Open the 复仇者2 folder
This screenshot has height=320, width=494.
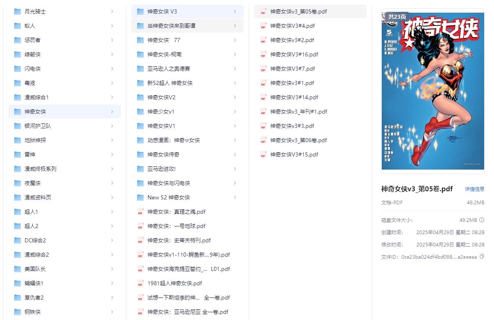pyautogui.click(x=64, y=298)
